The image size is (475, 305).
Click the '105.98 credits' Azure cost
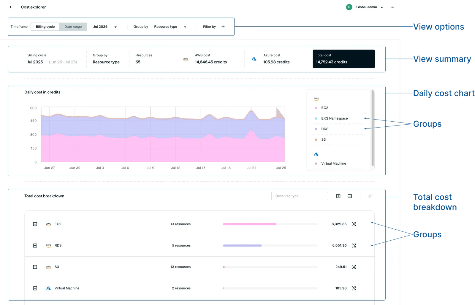276,62
